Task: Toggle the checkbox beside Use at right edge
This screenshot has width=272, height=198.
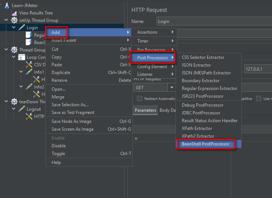Action: coord(259,98)
